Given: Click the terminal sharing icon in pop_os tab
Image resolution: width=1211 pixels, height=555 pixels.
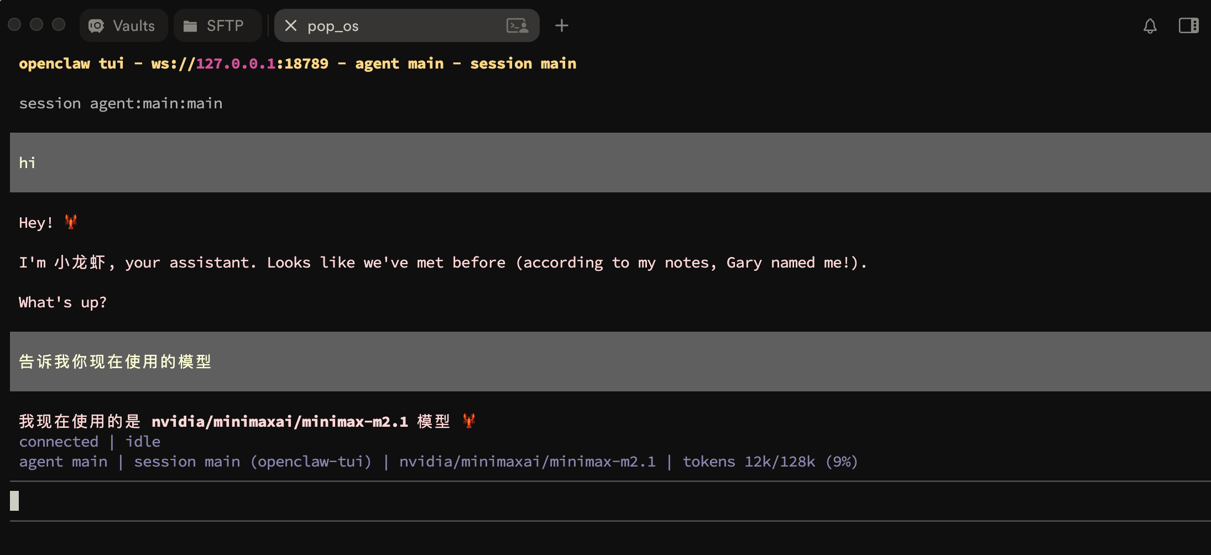Looking at the screenshot, I should [x=517, y=26].
